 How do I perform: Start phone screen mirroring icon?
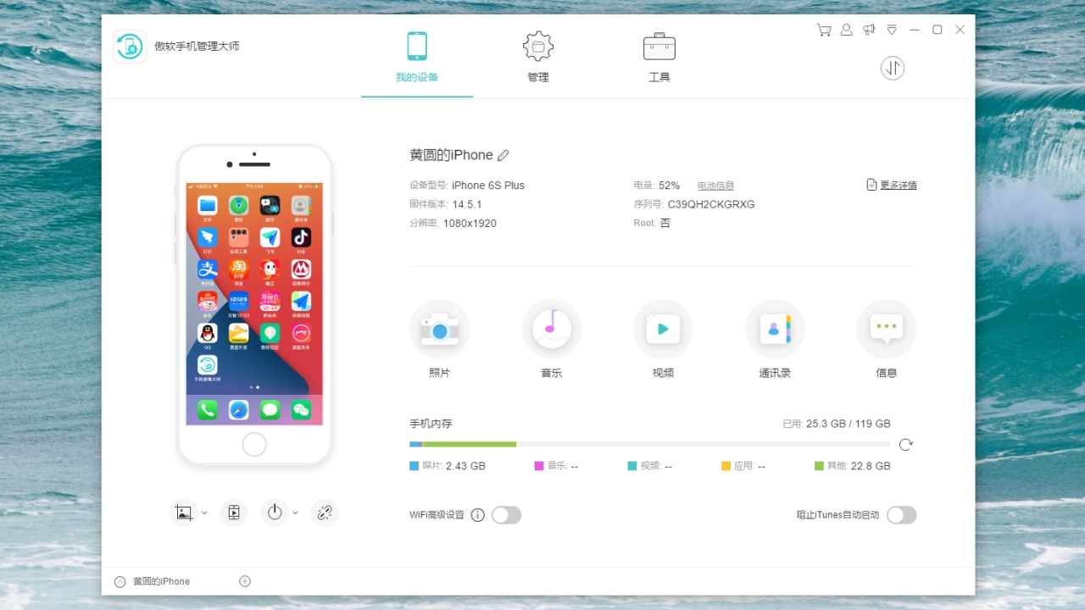[x=234, y=513]
